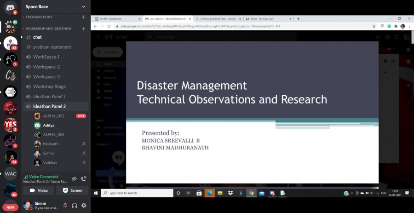Open Discord User Settings gear
This screenshot has height=213, width=414.
(x=84, y=205)
